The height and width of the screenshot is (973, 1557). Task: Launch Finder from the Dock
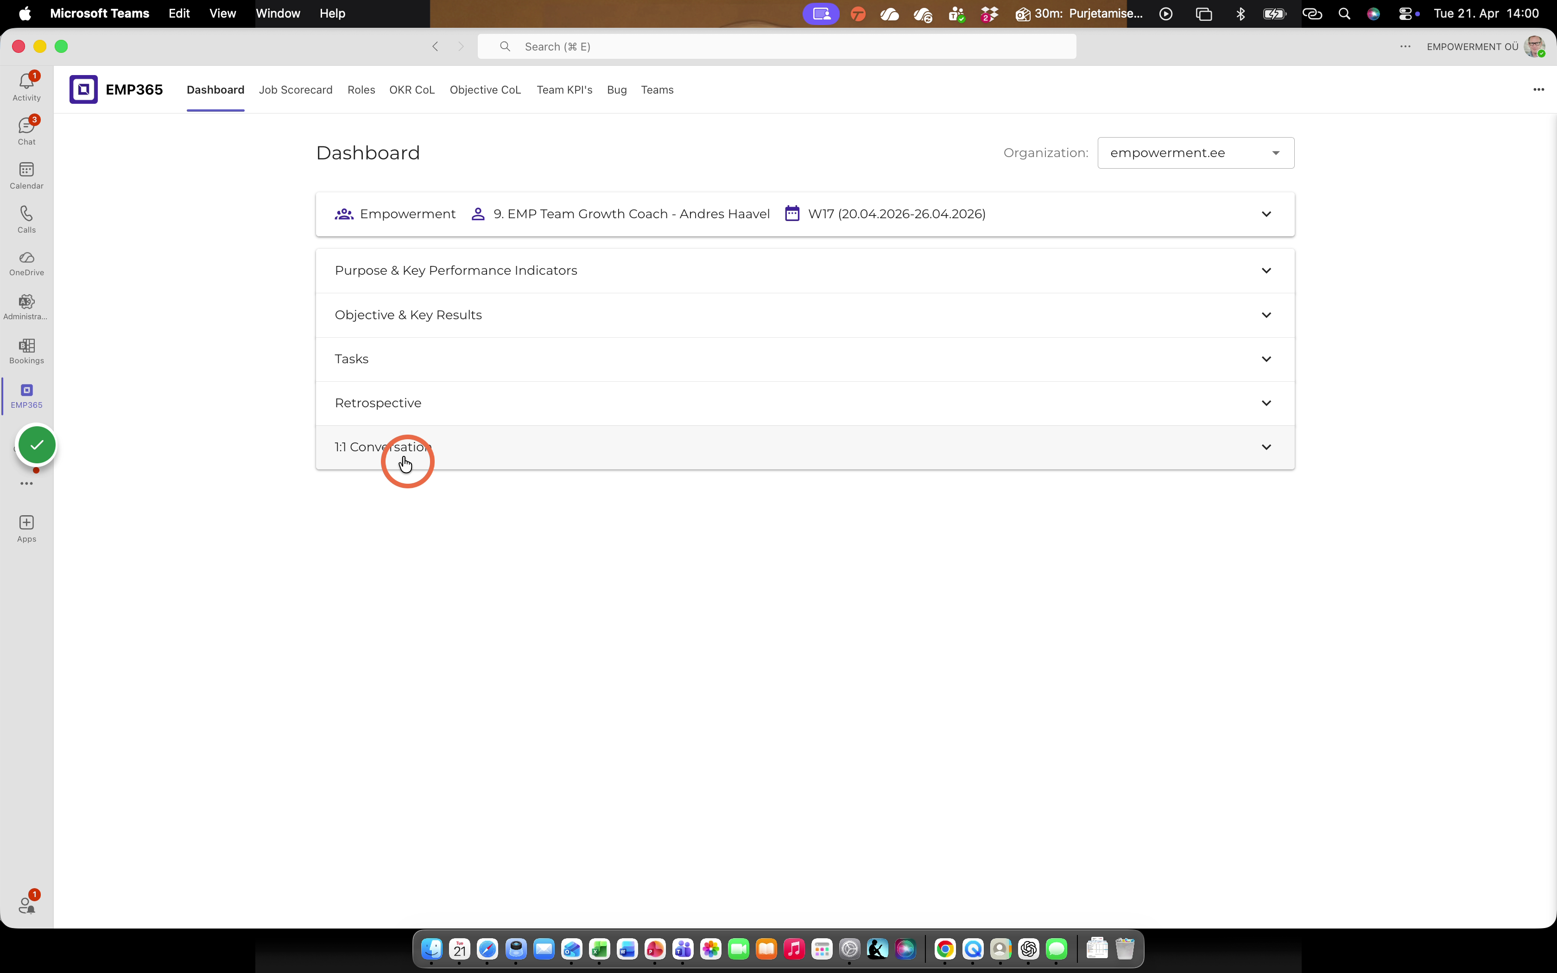click(432, 948)
